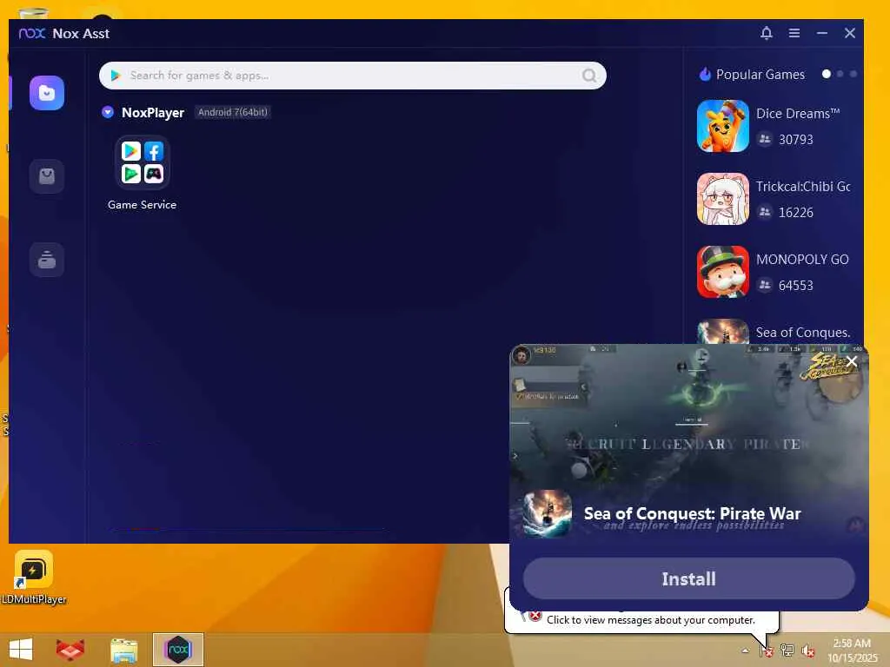This screenshot has width=890, height=667.
Task: Show hidden tray icons arrow
Action: pos(745,650)
